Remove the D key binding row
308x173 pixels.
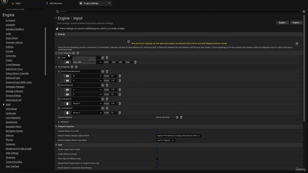click(x=120, y=94)
